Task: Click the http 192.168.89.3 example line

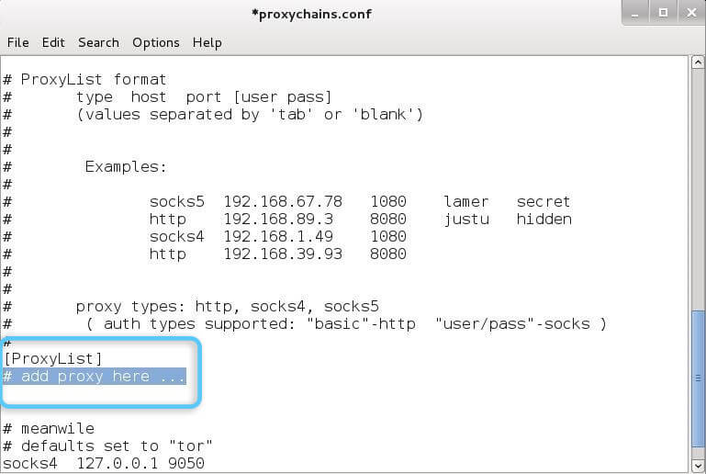Action: (x=360, y=220)
